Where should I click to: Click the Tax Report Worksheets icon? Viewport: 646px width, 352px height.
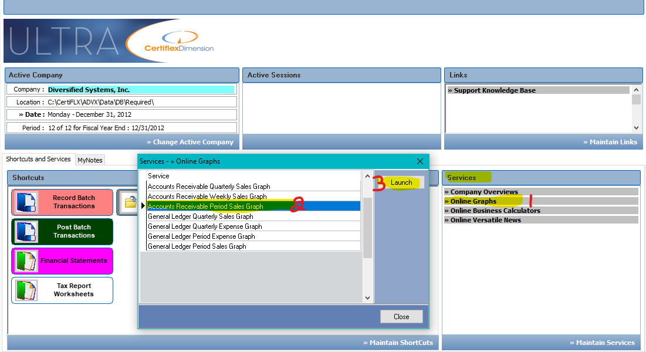[x=26, y=290]
